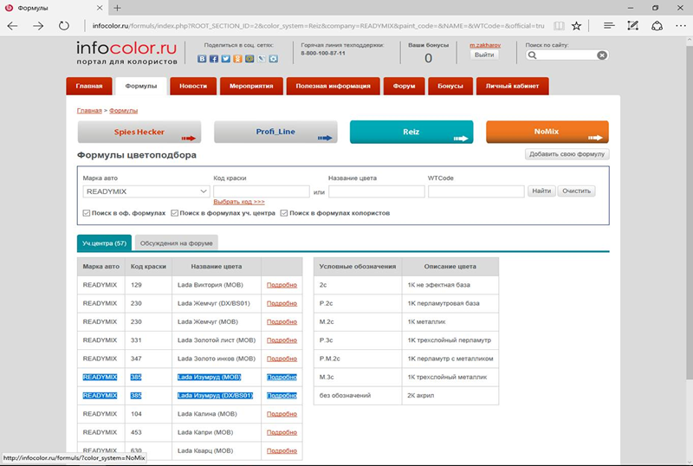This screenshot has width=693, height=466.
Task: Click Код краски input field
Action: click(262, 191)
